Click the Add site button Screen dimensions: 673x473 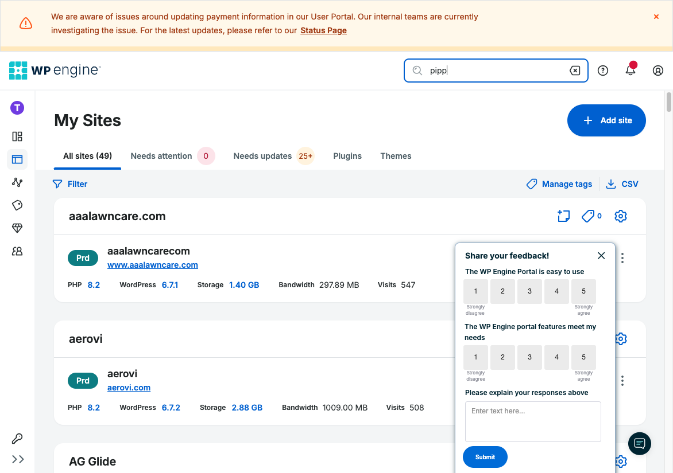coord(606,120)
